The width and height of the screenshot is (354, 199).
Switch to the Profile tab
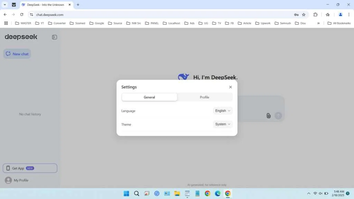point(204,97)
